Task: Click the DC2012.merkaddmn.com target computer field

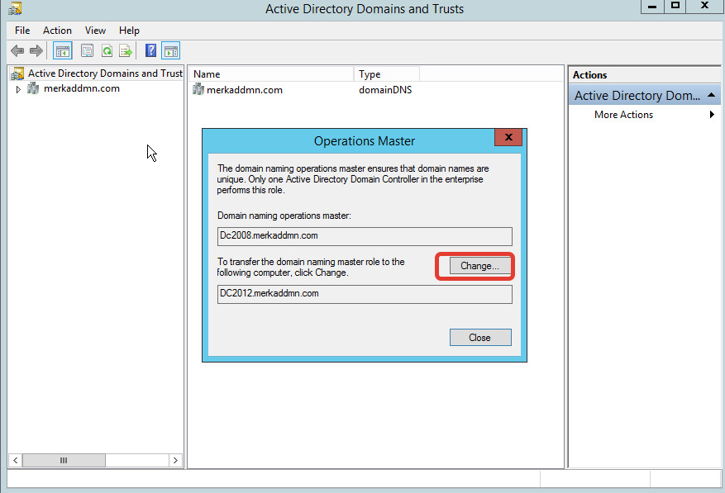Action: 365,294
